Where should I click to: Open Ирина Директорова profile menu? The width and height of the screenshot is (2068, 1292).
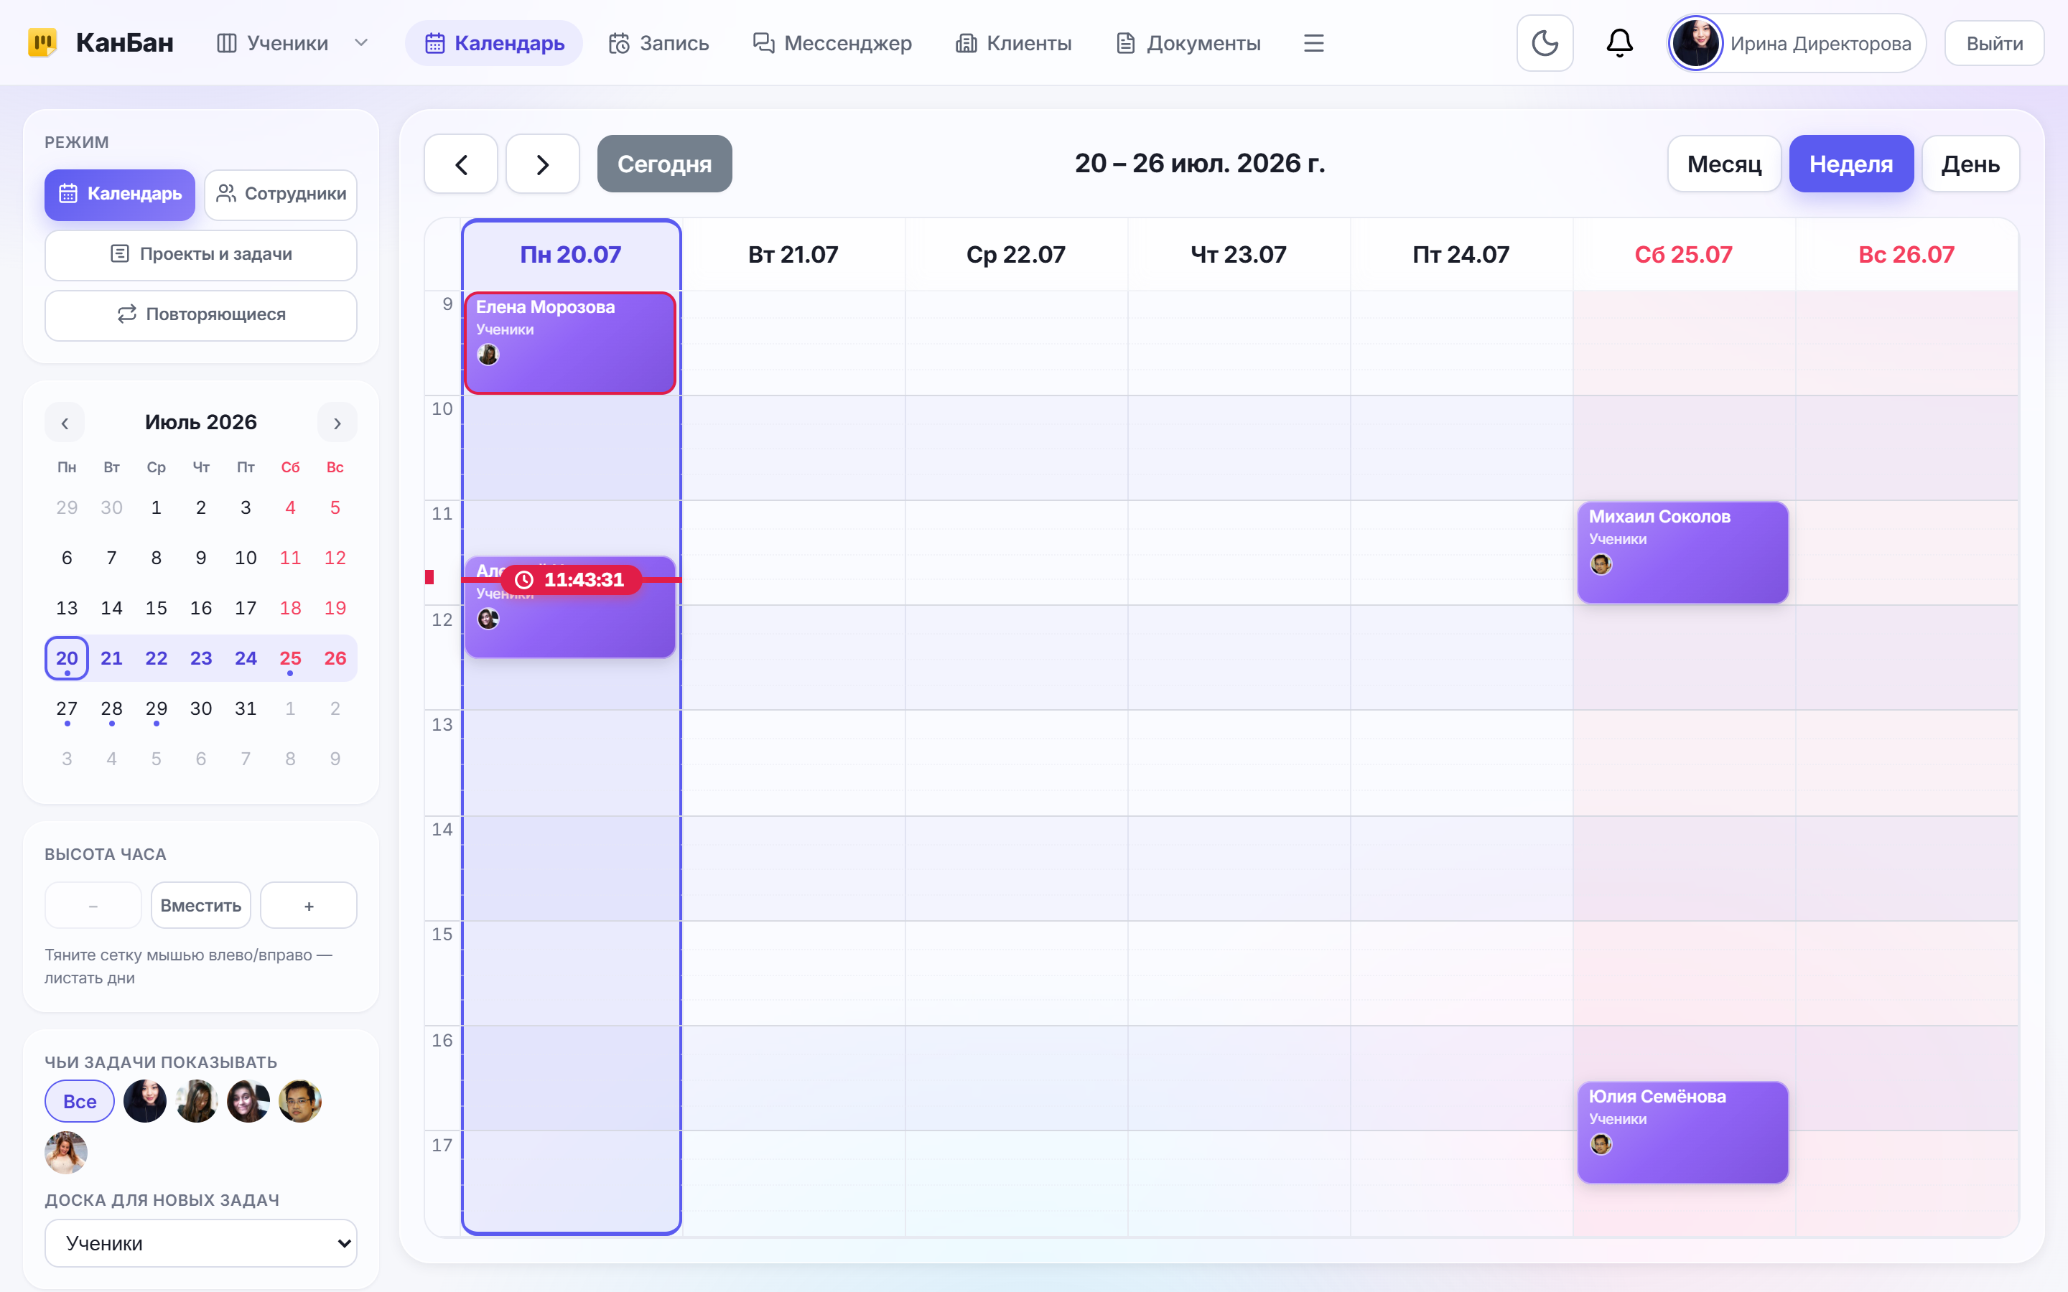click(1797, 43)
